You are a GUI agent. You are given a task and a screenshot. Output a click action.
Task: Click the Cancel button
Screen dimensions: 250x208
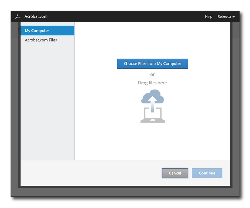tap(175, 173)
